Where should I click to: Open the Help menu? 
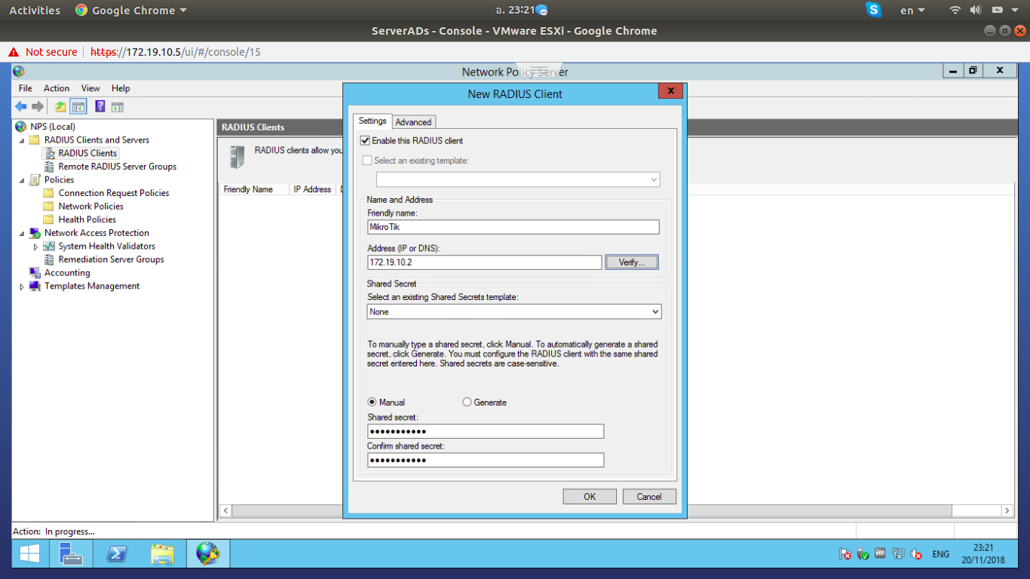pyautogui.click(x=121, y=88)
